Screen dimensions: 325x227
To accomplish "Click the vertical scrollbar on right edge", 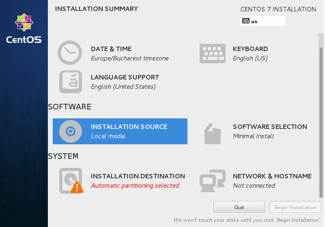I will (321, 122).
